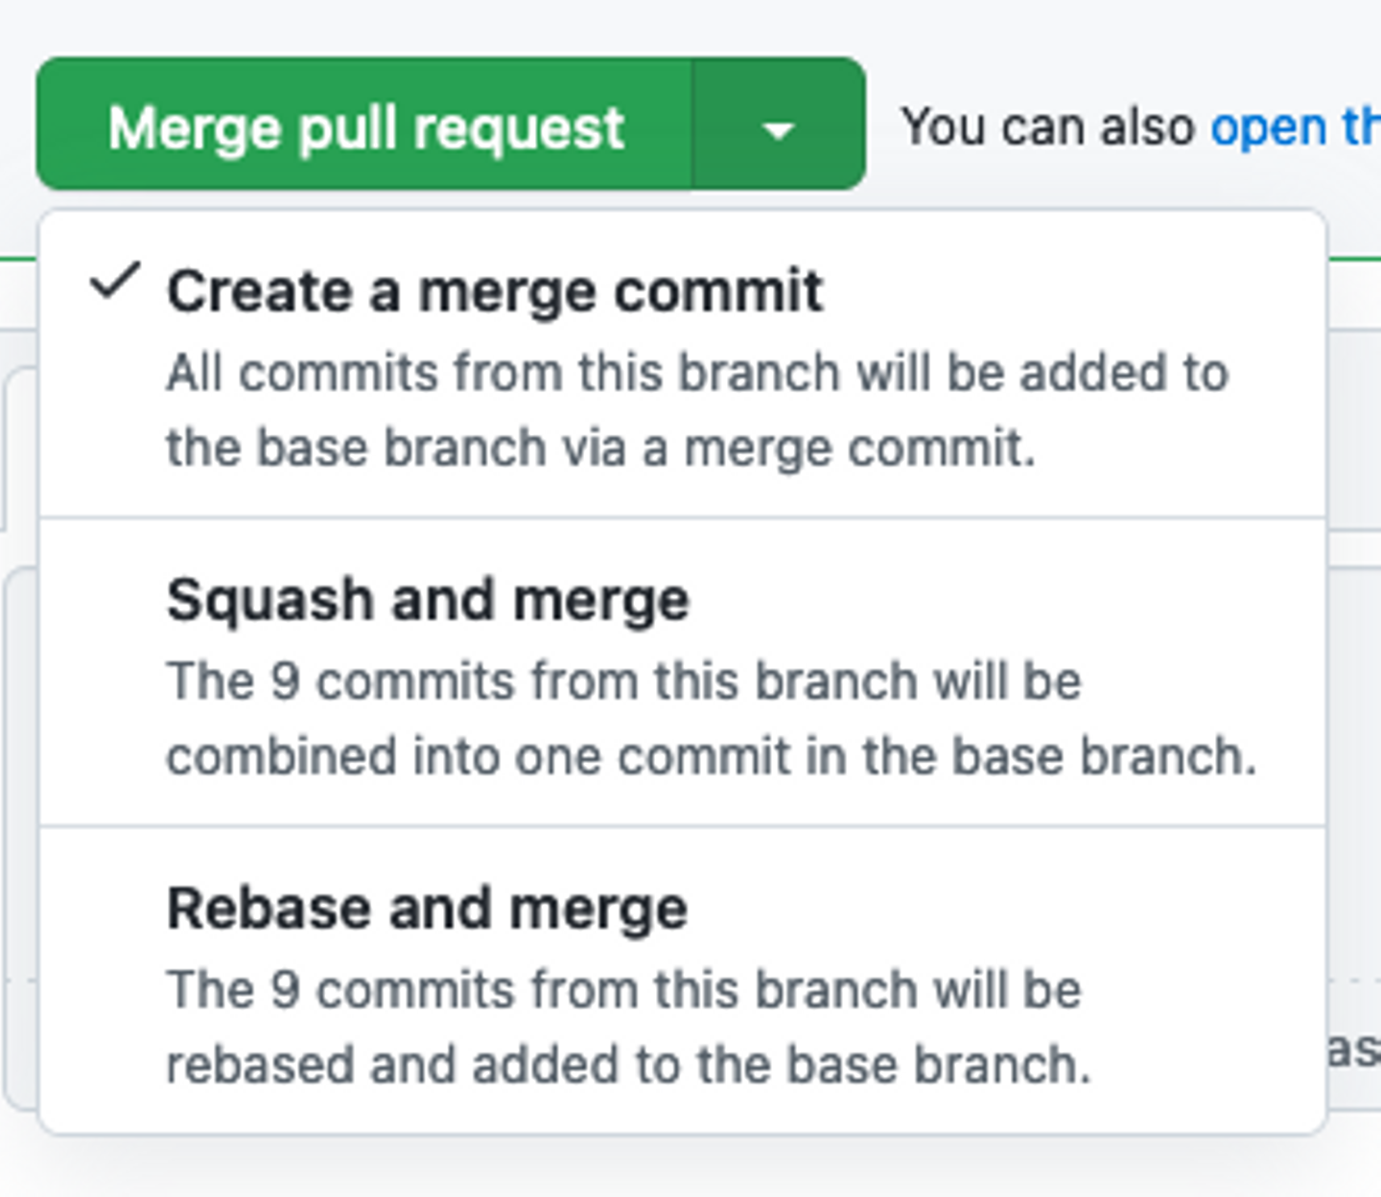This screenshot has width=1381, height=1197.
Task: Click the word "Squash" in the second option
Action: coord(269,600)
